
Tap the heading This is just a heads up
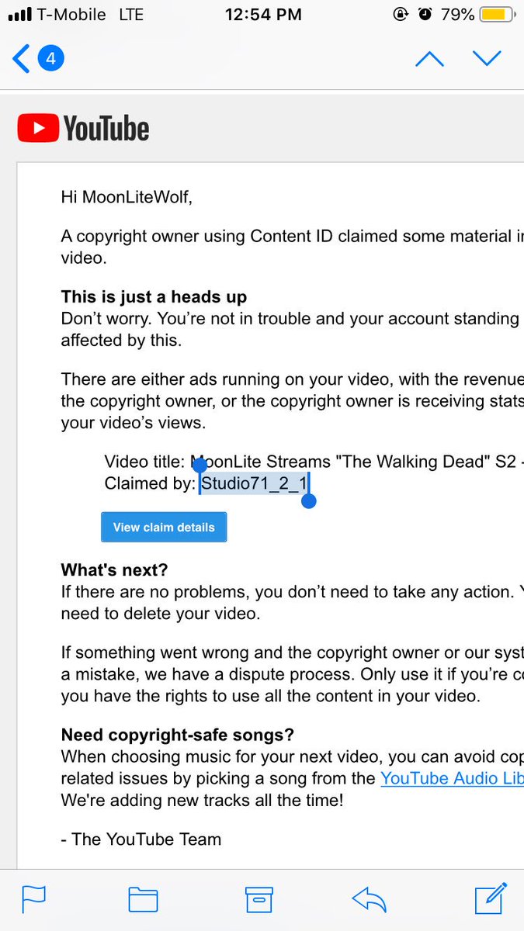click(154, 297)
